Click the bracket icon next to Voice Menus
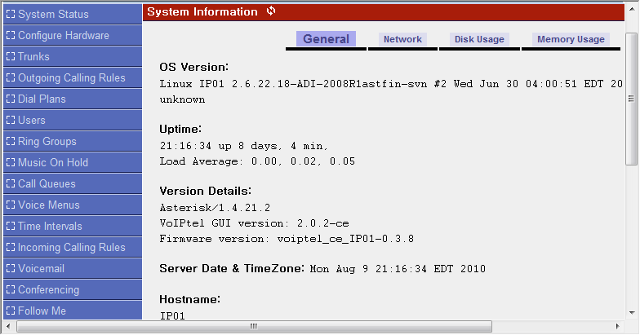The height and width of the screenshot is (335, 640). pyautogui.click(x=11, y=205)
